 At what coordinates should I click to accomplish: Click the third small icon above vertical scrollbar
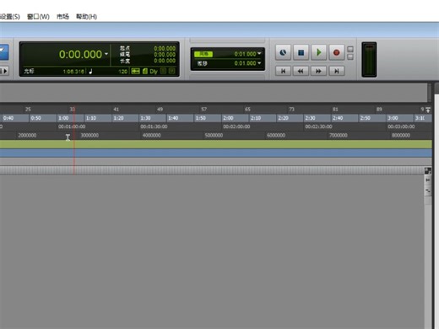(428, 191)
